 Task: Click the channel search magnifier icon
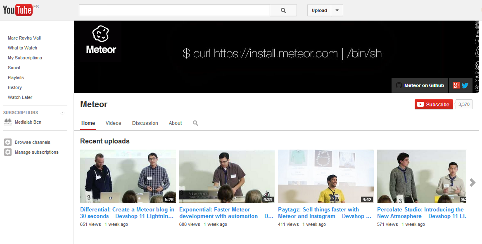[195, 123]
